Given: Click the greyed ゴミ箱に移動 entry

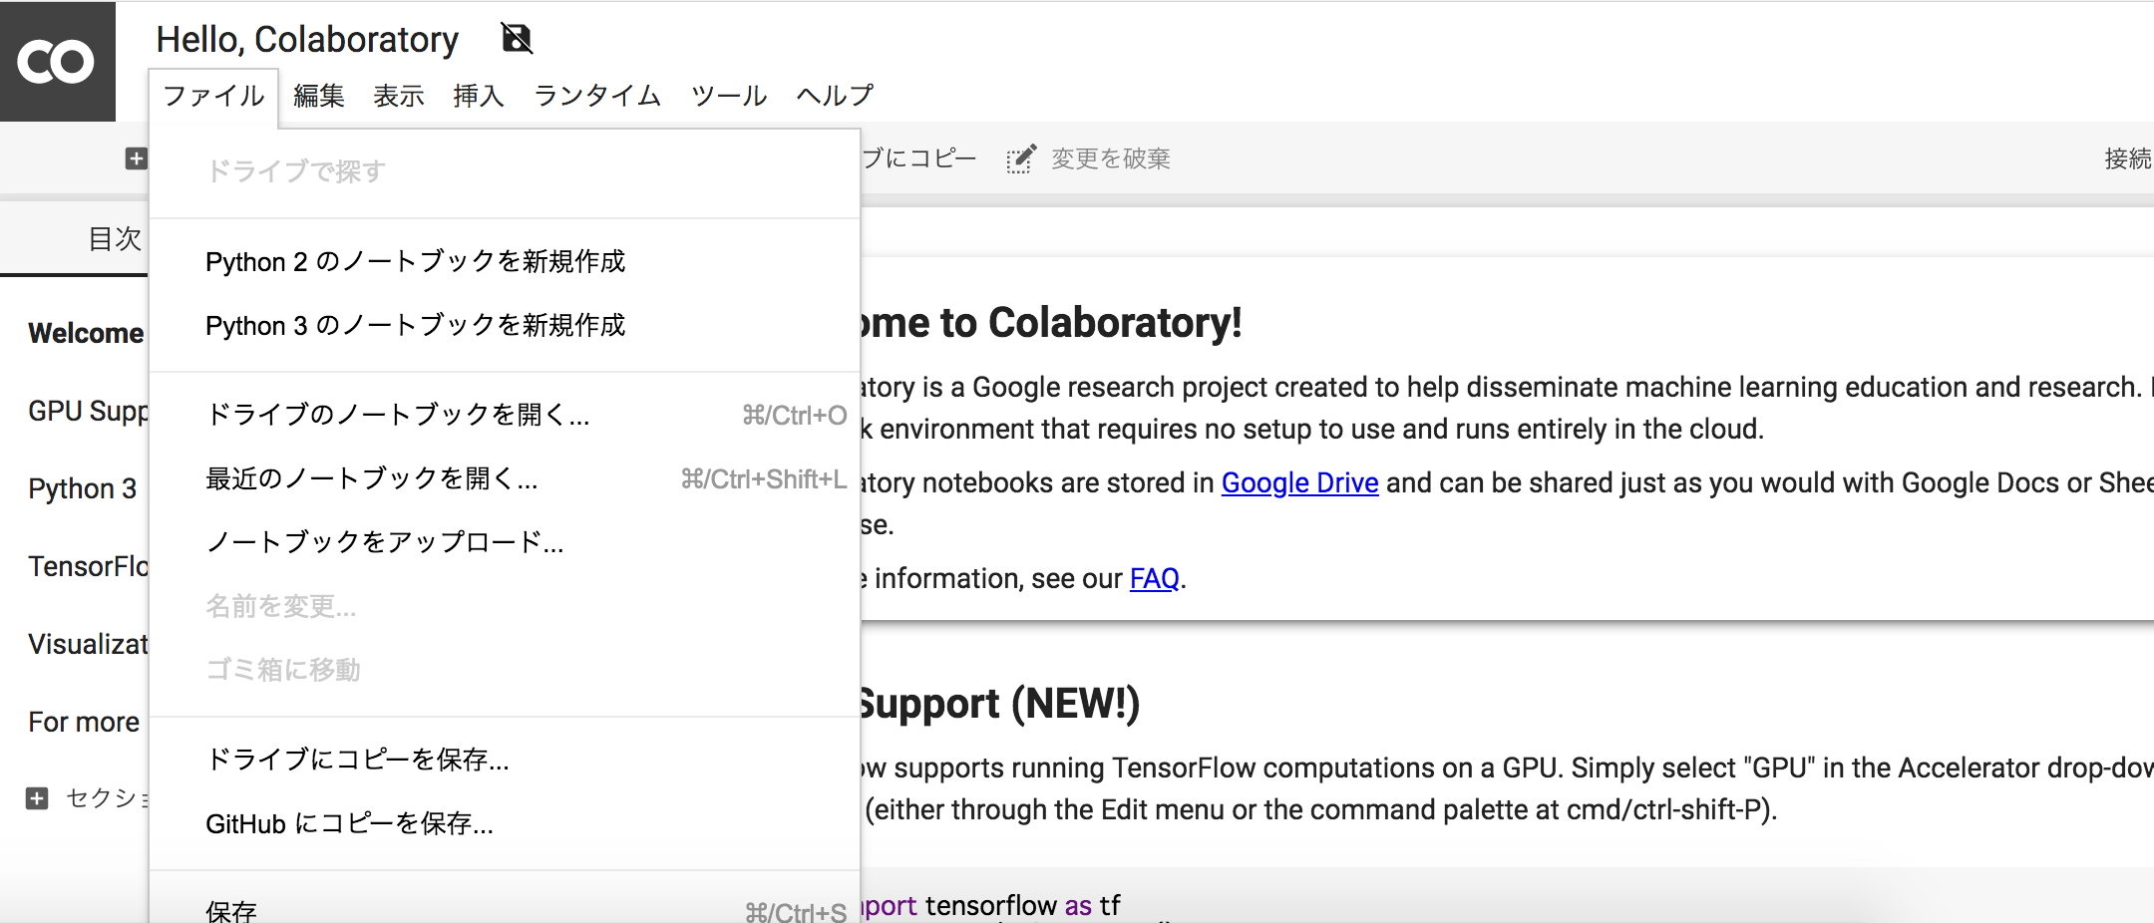Looking at the screenshot, I should click(x=505, y=670).
